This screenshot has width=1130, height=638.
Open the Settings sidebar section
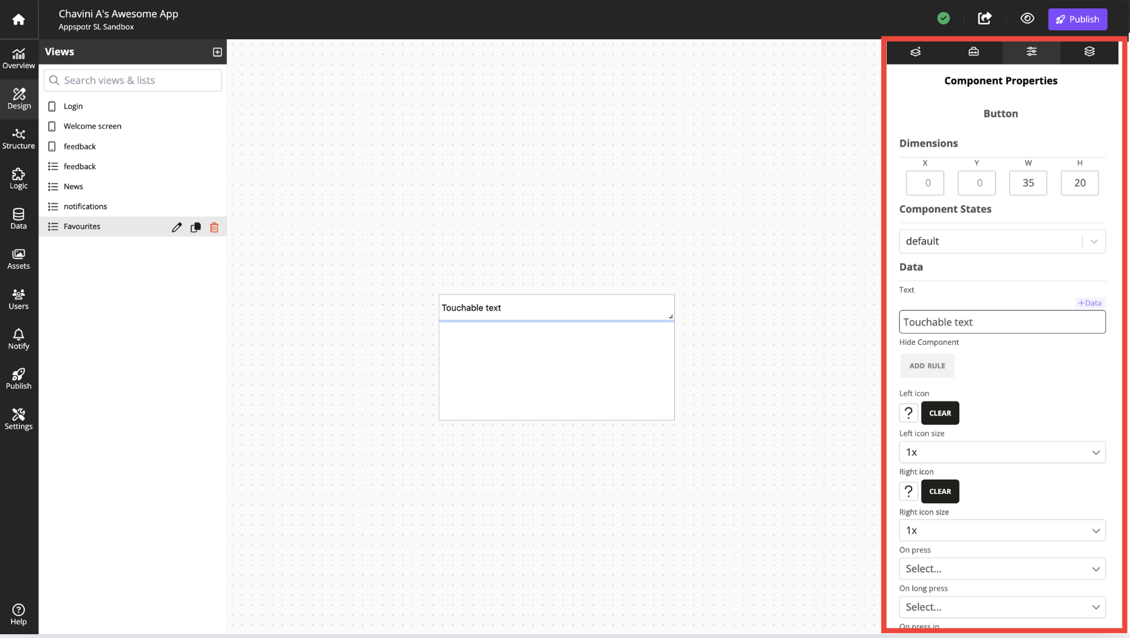pos(18,419)
